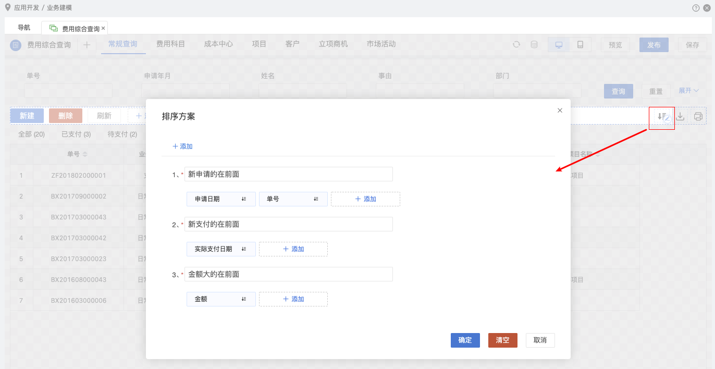715x369 pixels.
Task: Open the 立项商机 tab
Action: coord(334,44)
